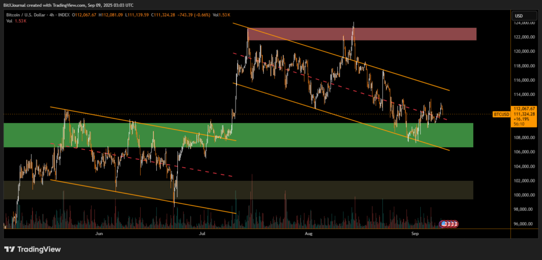Select the dark olive lower demand zone
542x260 pixels.
pyautogui.click(x=238, y=190)
